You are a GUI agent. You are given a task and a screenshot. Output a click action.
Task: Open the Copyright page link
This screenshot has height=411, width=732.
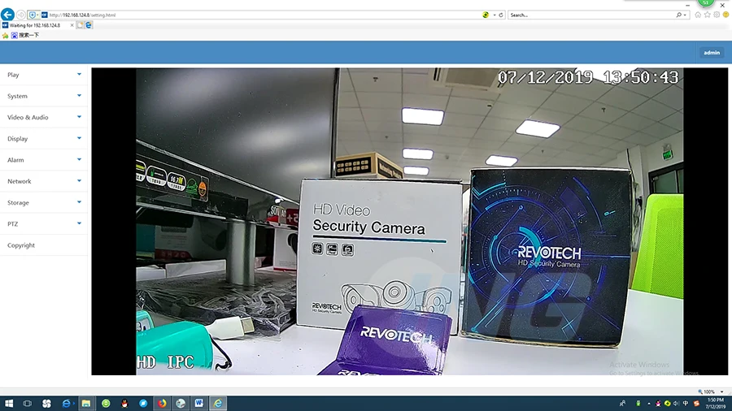[21, 245]
